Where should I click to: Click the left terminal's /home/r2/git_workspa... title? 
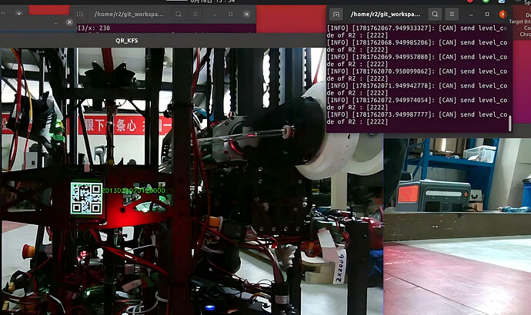pos(129,14)
